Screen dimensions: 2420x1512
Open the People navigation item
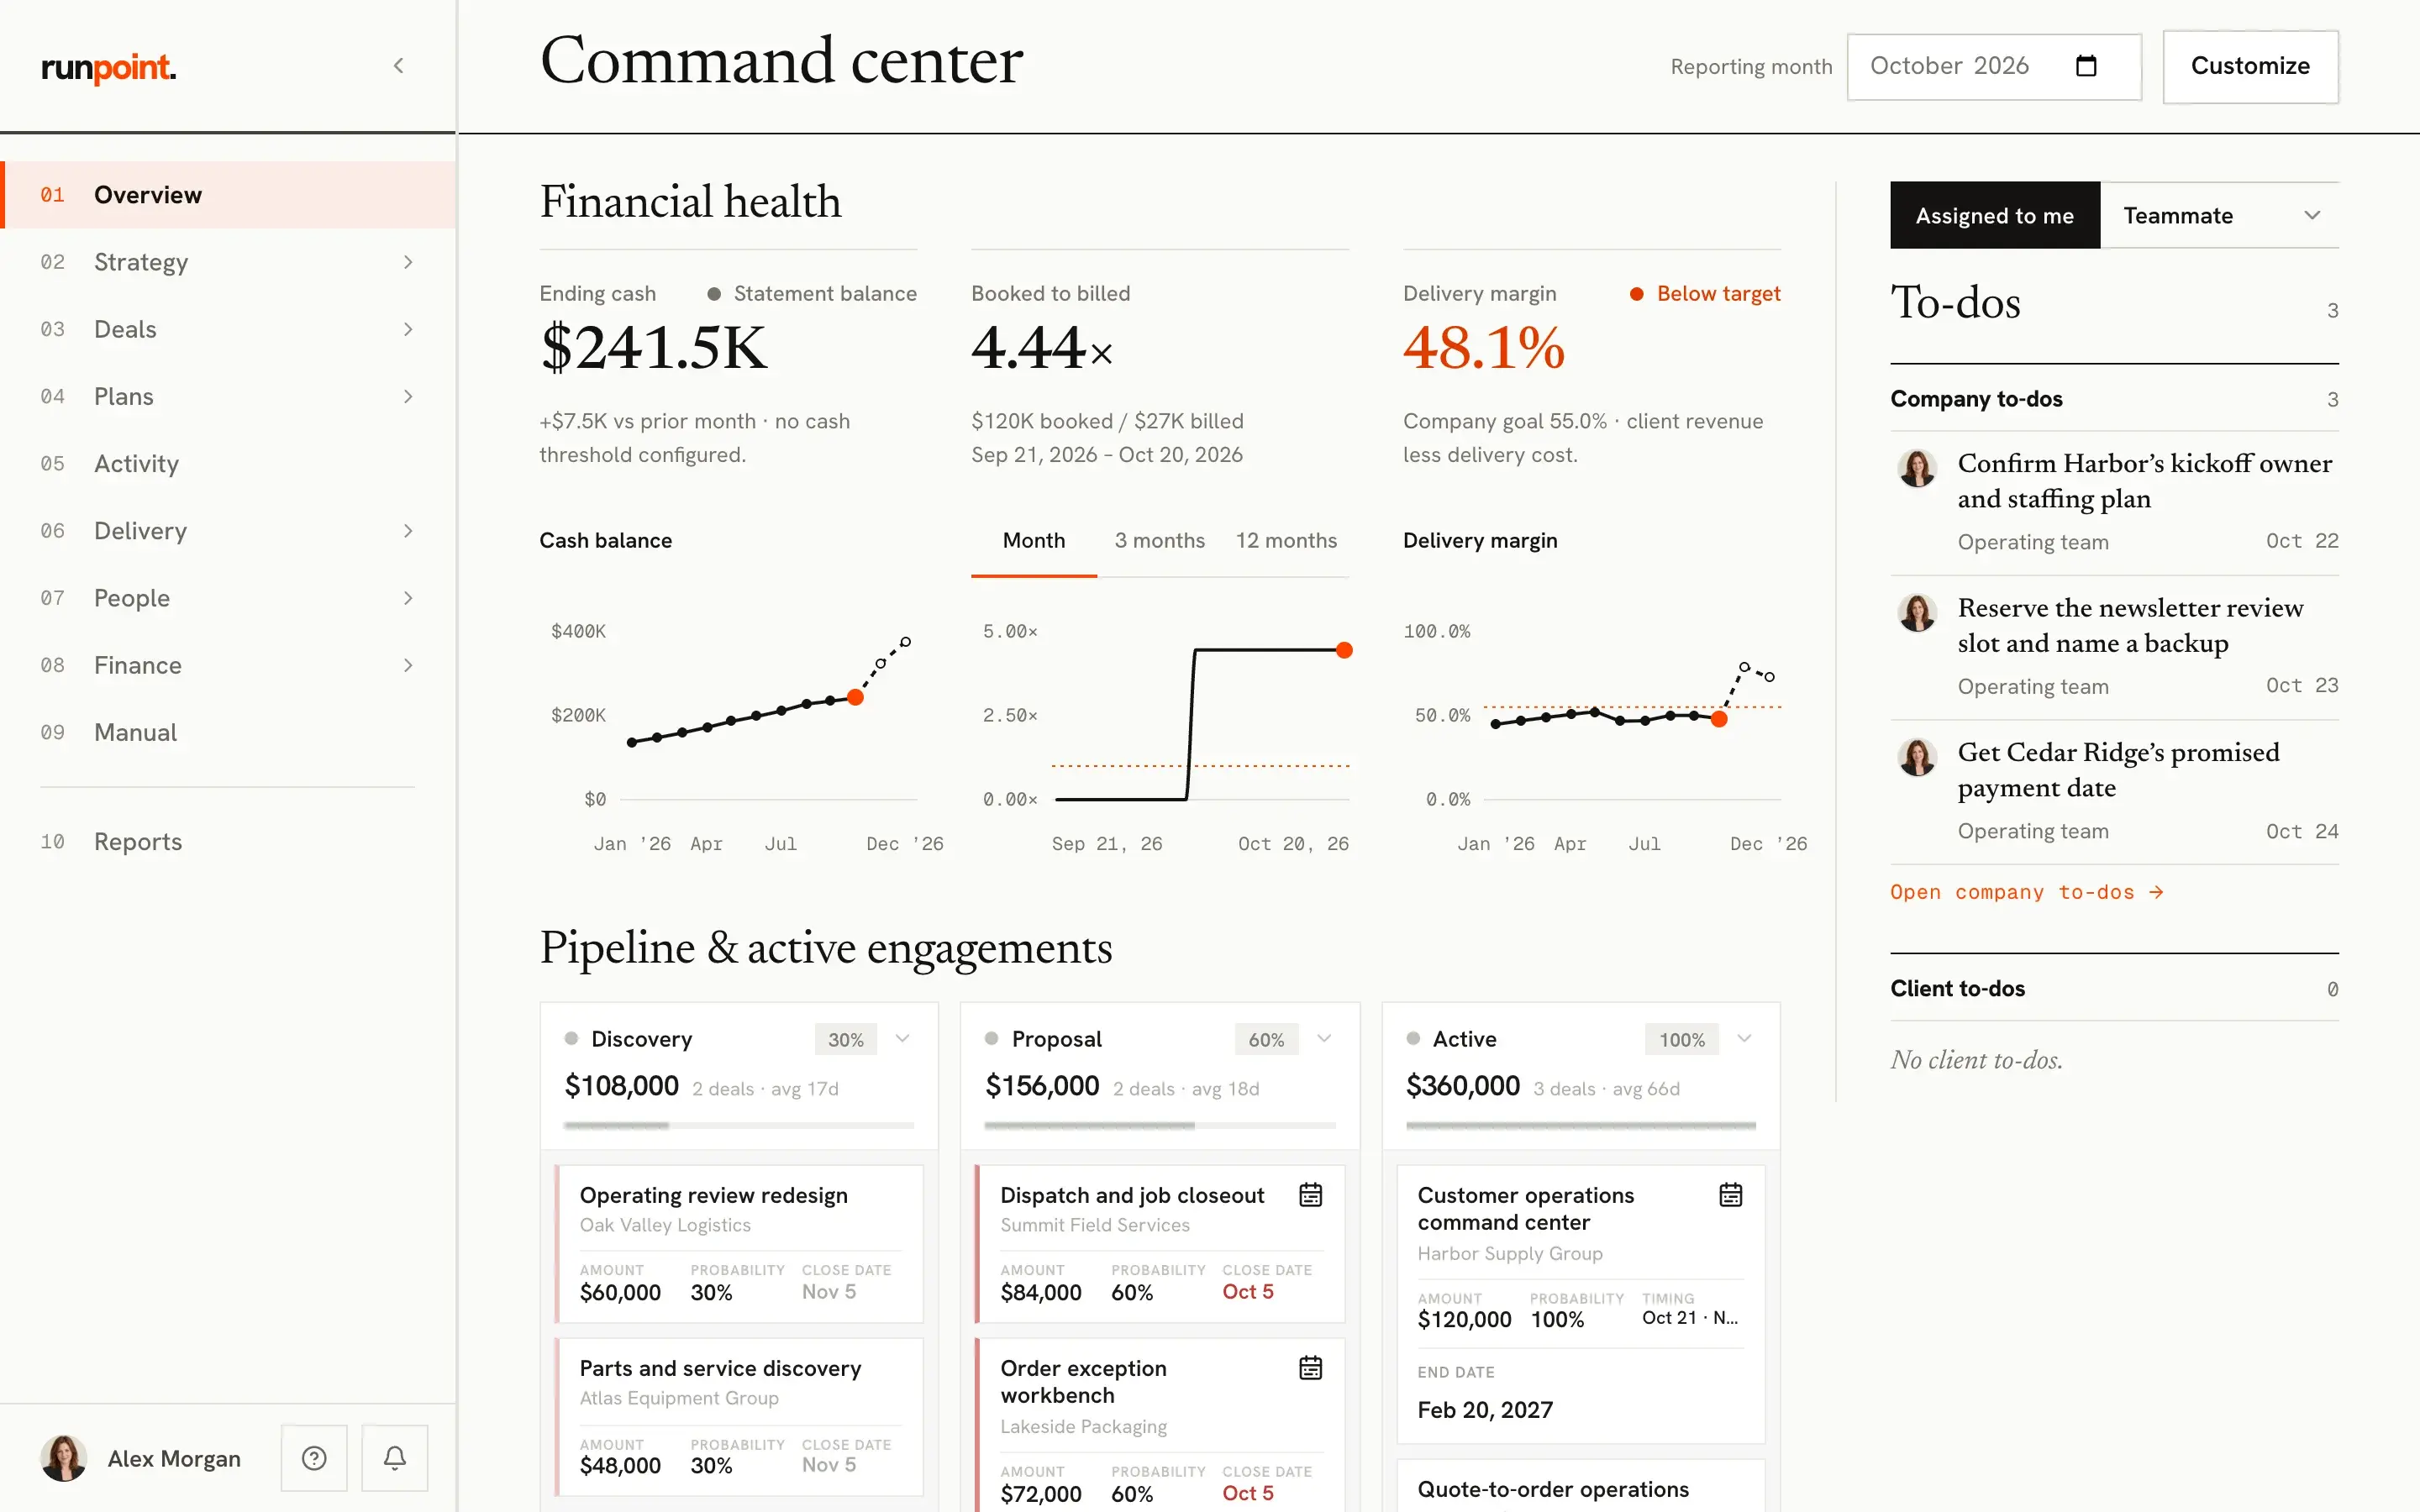[229, 598]
